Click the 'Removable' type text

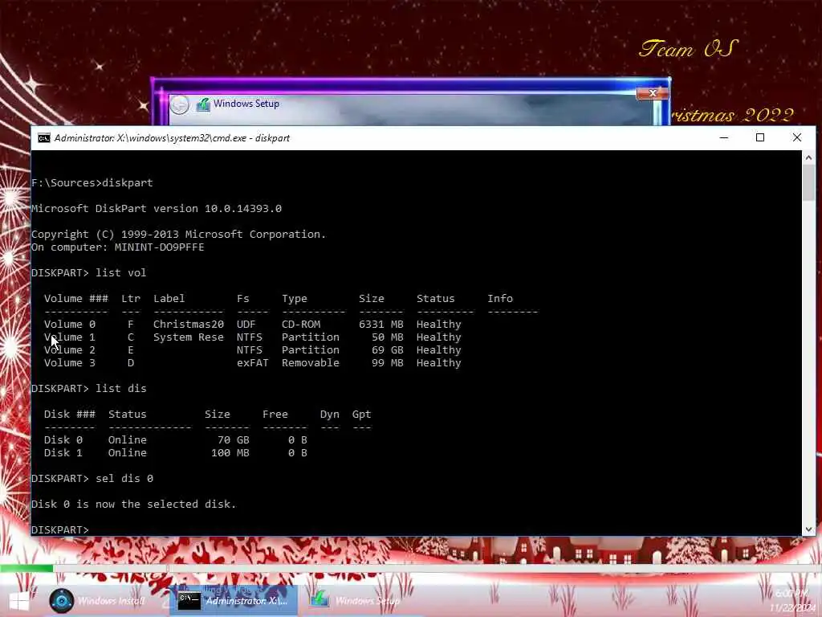point(311,362)
